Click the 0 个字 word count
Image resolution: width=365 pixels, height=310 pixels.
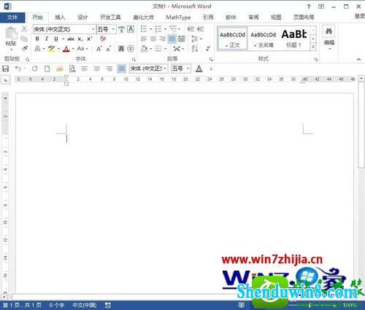point(57,305)
